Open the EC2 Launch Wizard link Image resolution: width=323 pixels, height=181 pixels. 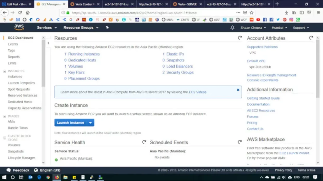coord(294,153)
